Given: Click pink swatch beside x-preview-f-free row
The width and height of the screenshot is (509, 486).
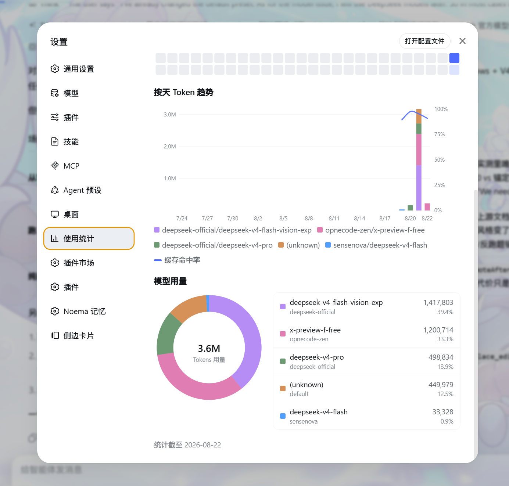Looking at the screenshot, I should point(283,334).
